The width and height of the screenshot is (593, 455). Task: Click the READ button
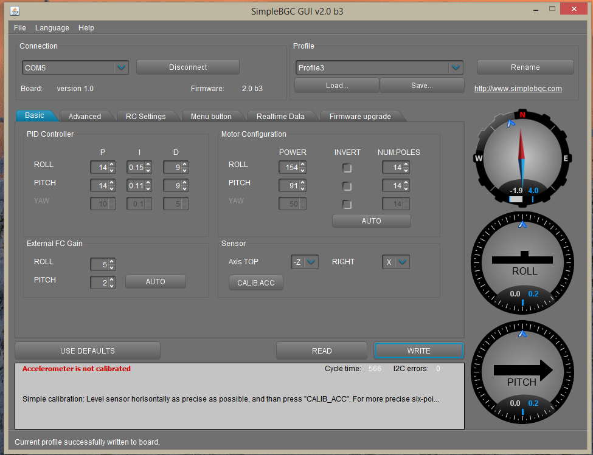(322, 351)
